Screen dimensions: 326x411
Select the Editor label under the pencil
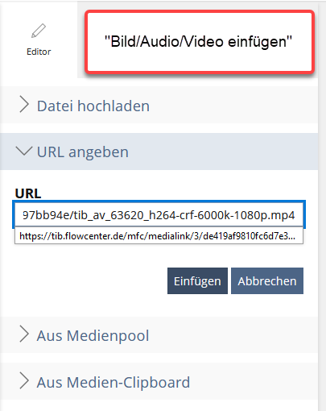click(39, 52)
